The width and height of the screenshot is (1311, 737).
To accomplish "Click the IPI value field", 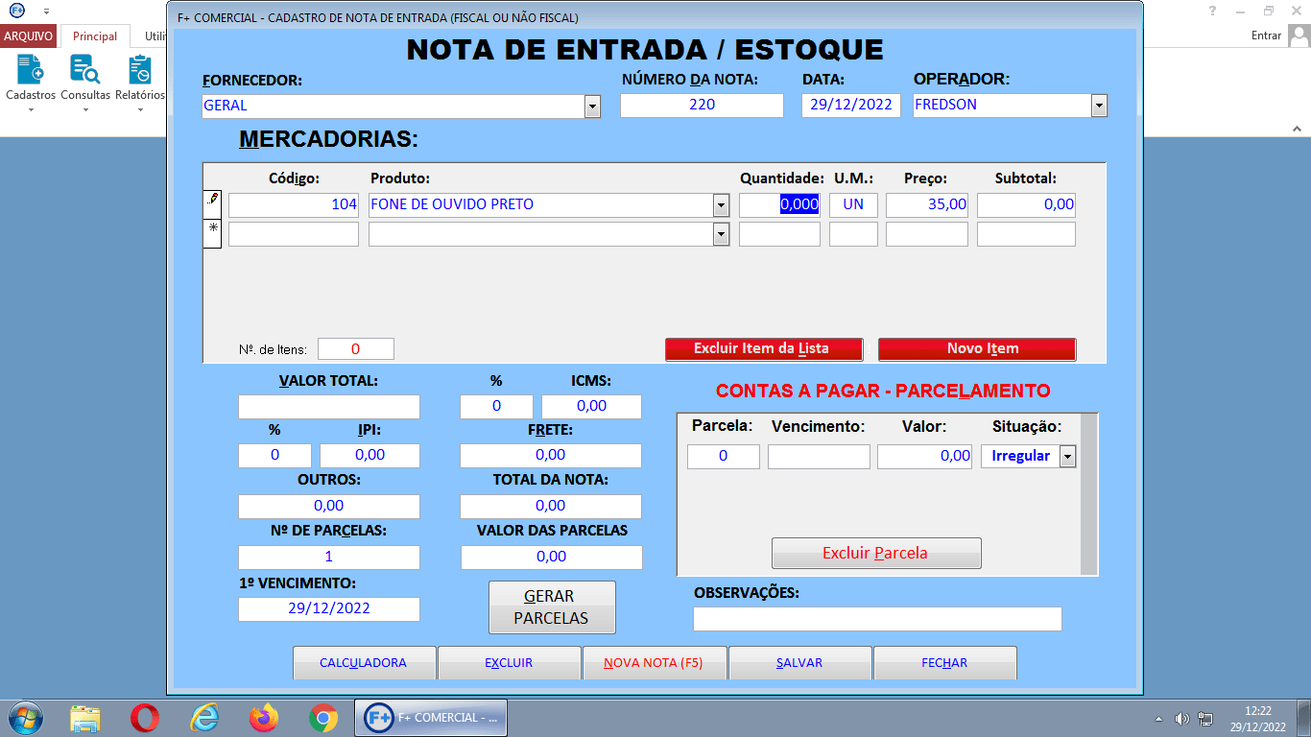I will [x=369, y=456].
